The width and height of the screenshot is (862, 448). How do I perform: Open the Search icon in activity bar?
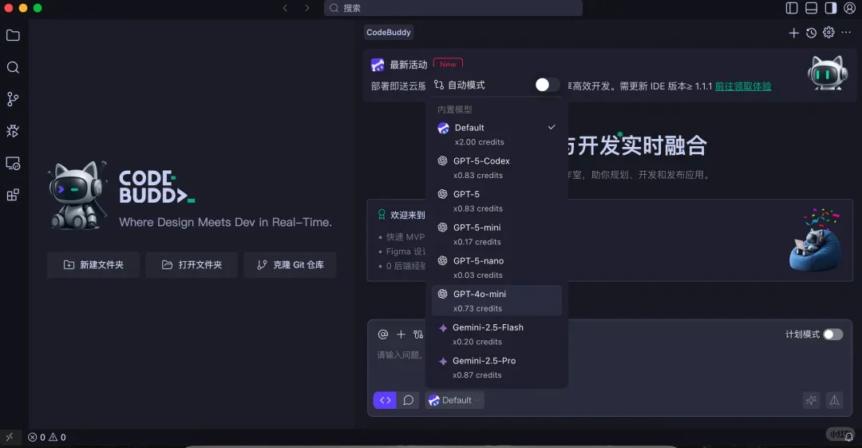point(13,67)
